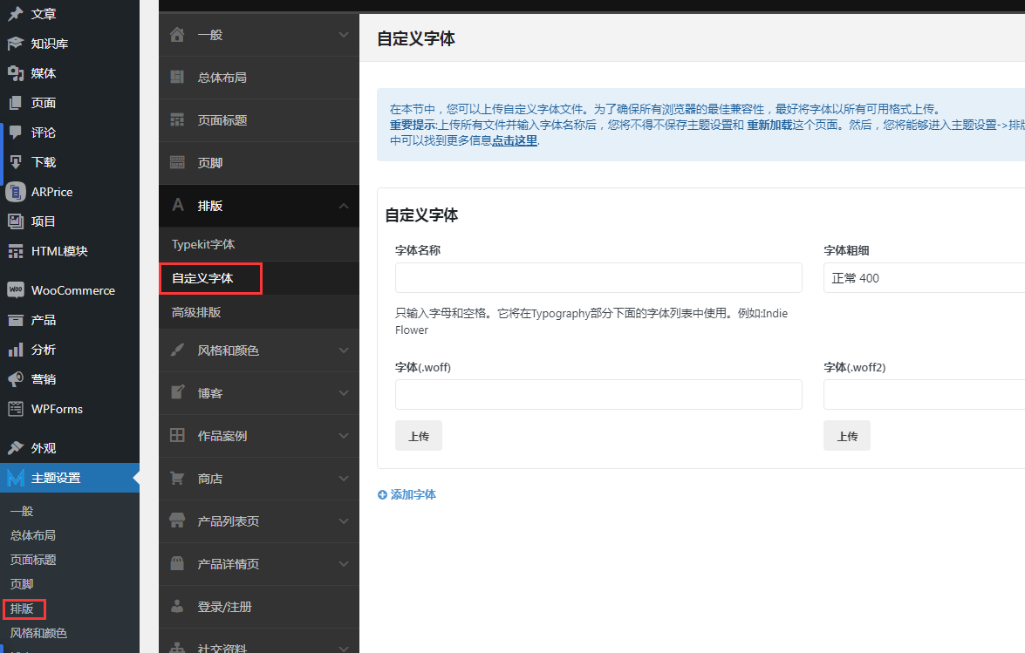Image resolution: width=1025 pixels, height=653 pixels.
Task: Click the paintbrush icon beside 外观
Action: pos(16,448)
